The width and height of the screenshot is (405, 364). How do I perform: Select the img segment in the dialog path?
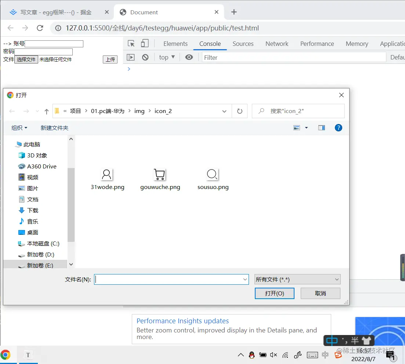pos(139,111)
